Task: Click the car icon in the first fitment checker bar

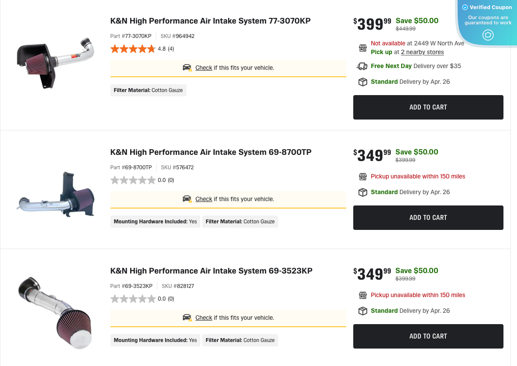Action: (187, 68)
